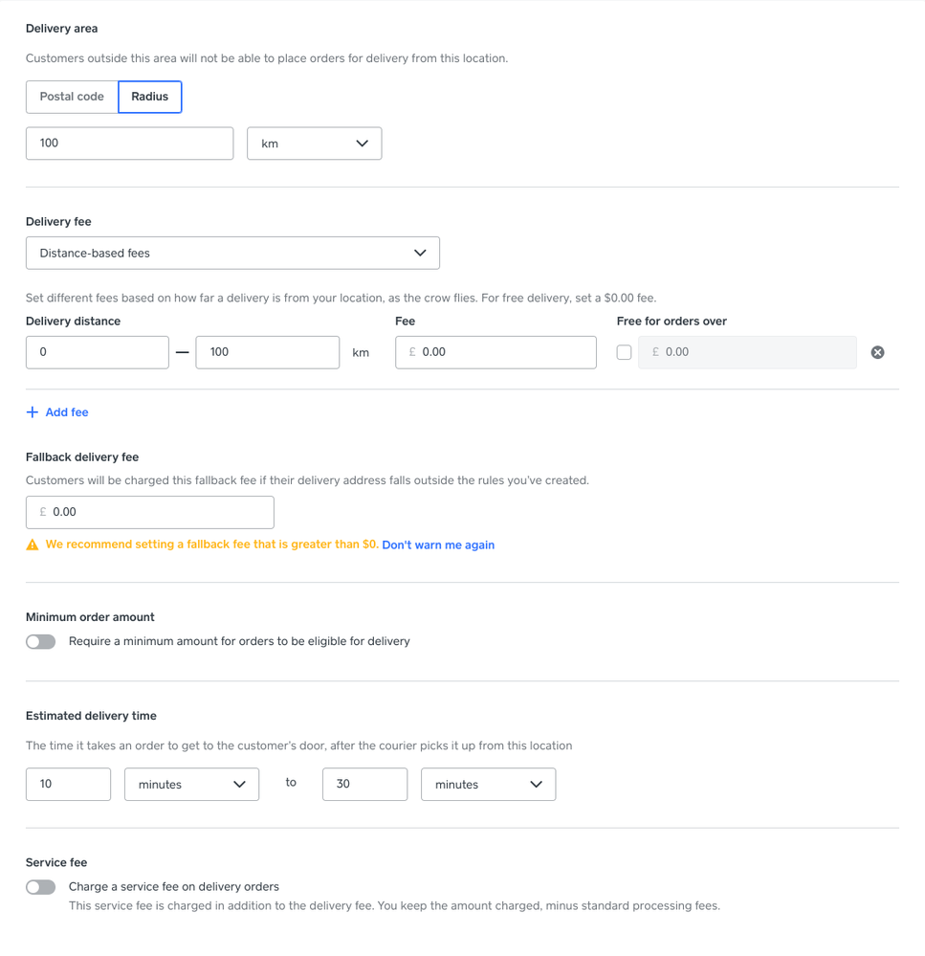Viewport: 925px width, 956px height.
Task: Tick the Free for orders over checkbox
Action: [x=624, y=352]
